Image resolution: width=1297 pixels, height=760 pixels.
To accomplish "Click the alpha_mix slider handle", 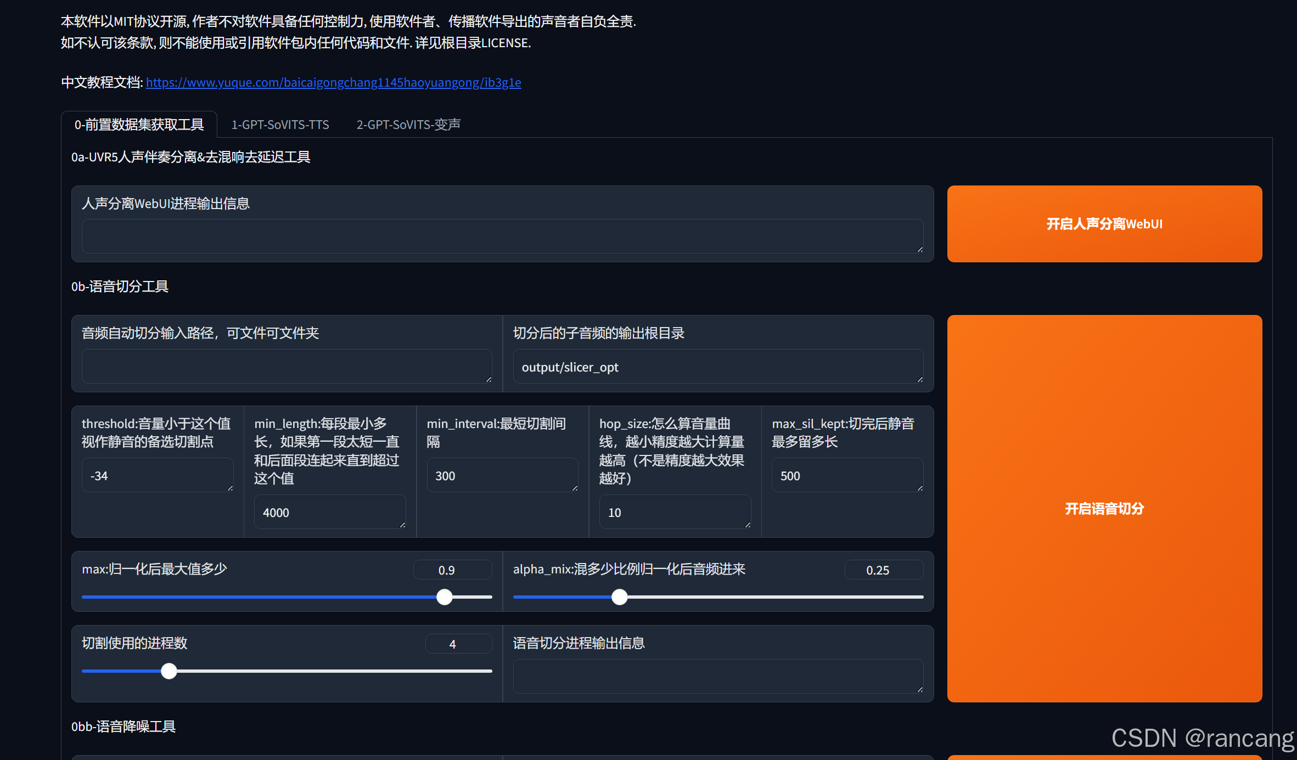I will (619, 596).
